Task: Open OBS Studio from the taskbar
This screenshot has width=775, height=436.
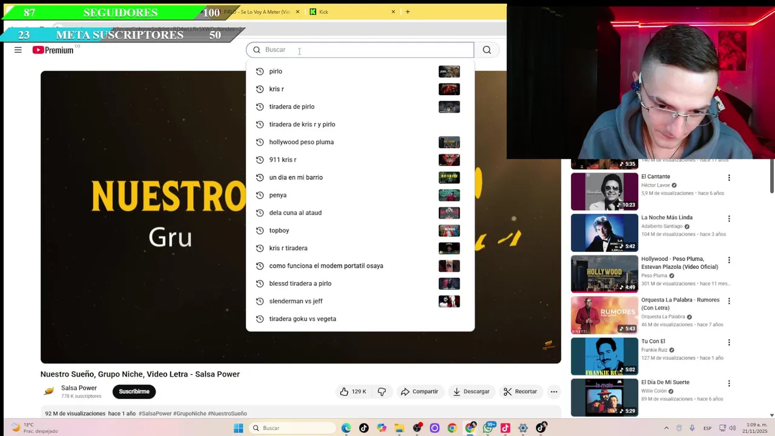Action: point(417,428)
